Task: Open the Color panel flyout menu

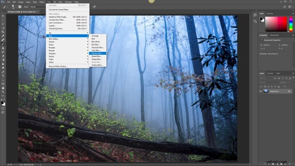Action: click(x=293, y=14)
